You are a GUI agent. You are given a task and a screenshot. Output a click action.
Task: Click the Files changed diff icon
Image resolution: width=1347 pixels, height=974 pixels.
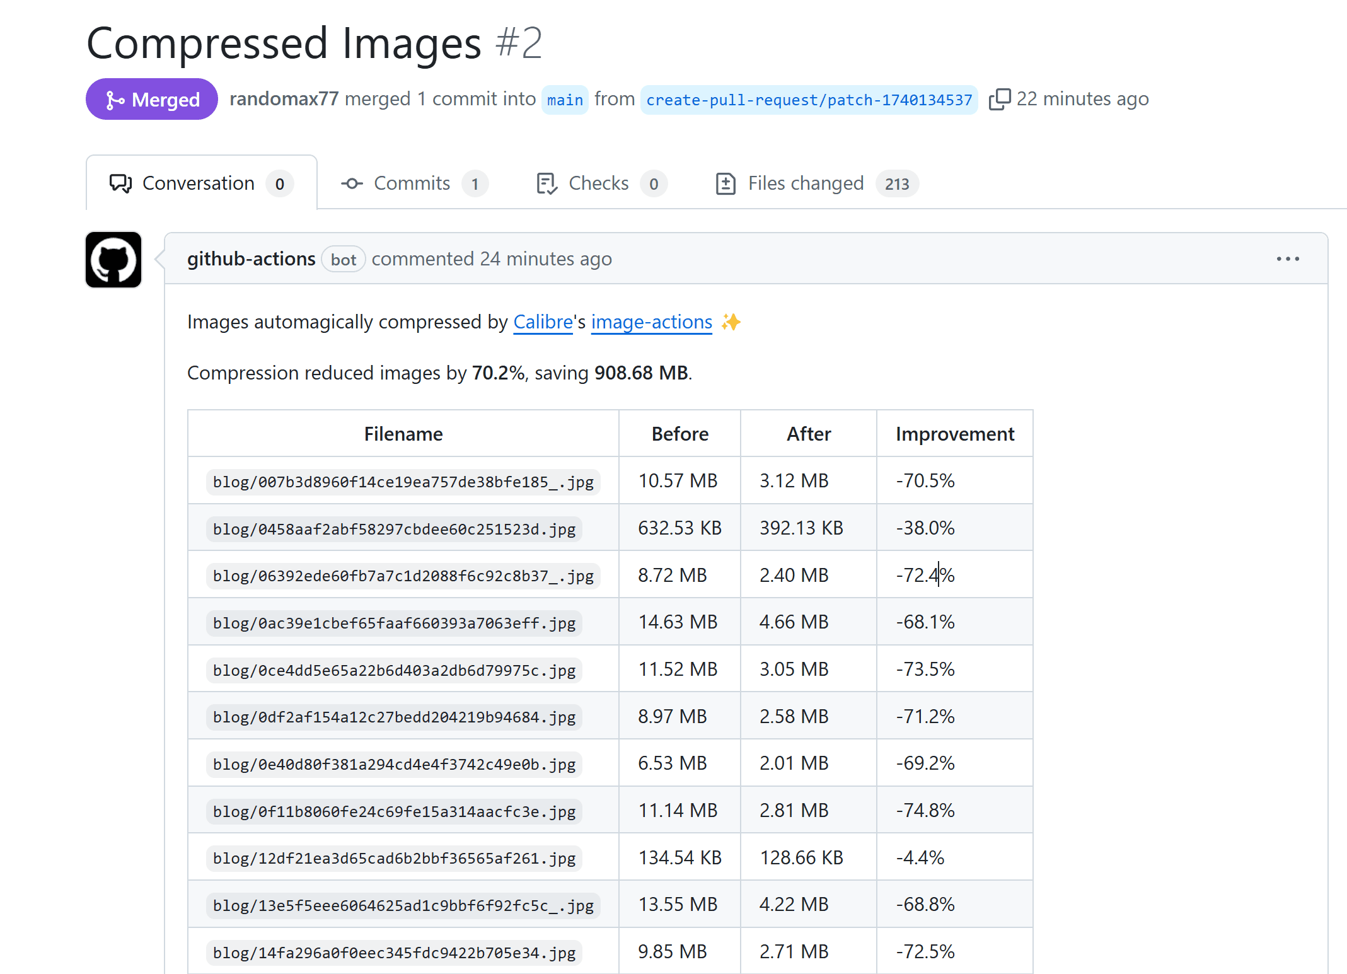(x=726, y=183)
